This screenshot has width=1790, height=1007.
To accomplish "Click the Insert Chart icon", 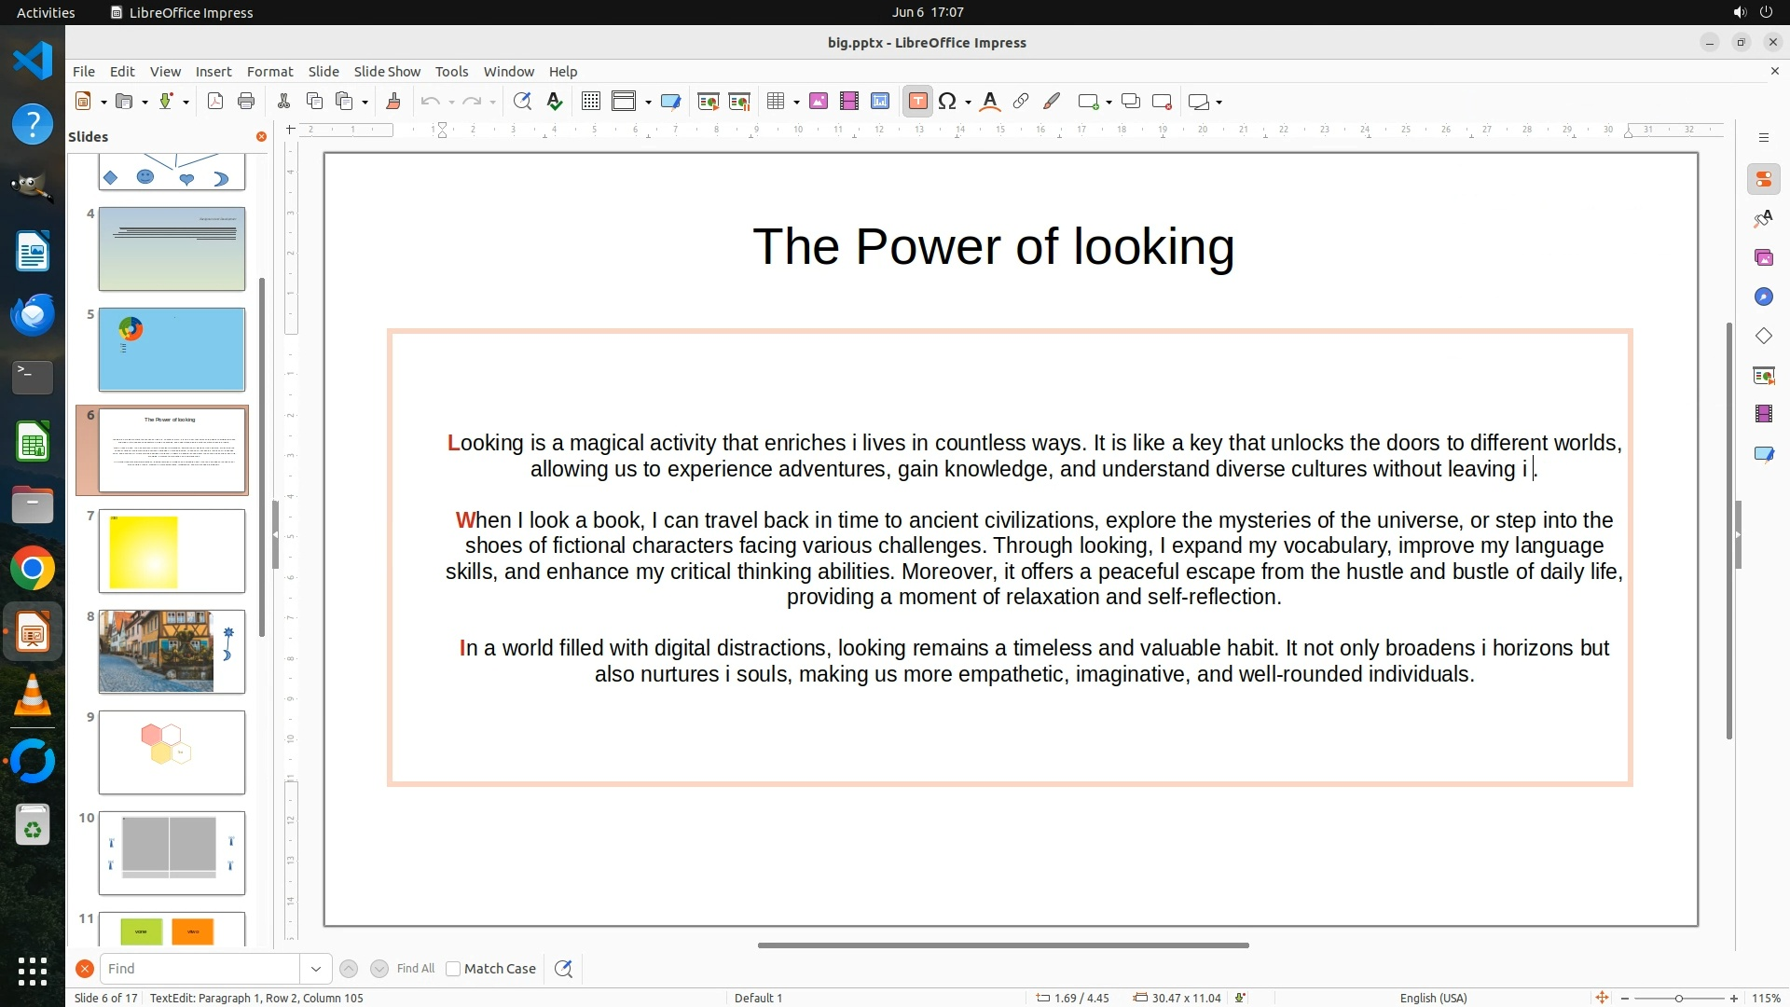I will (x=880, y=102).
